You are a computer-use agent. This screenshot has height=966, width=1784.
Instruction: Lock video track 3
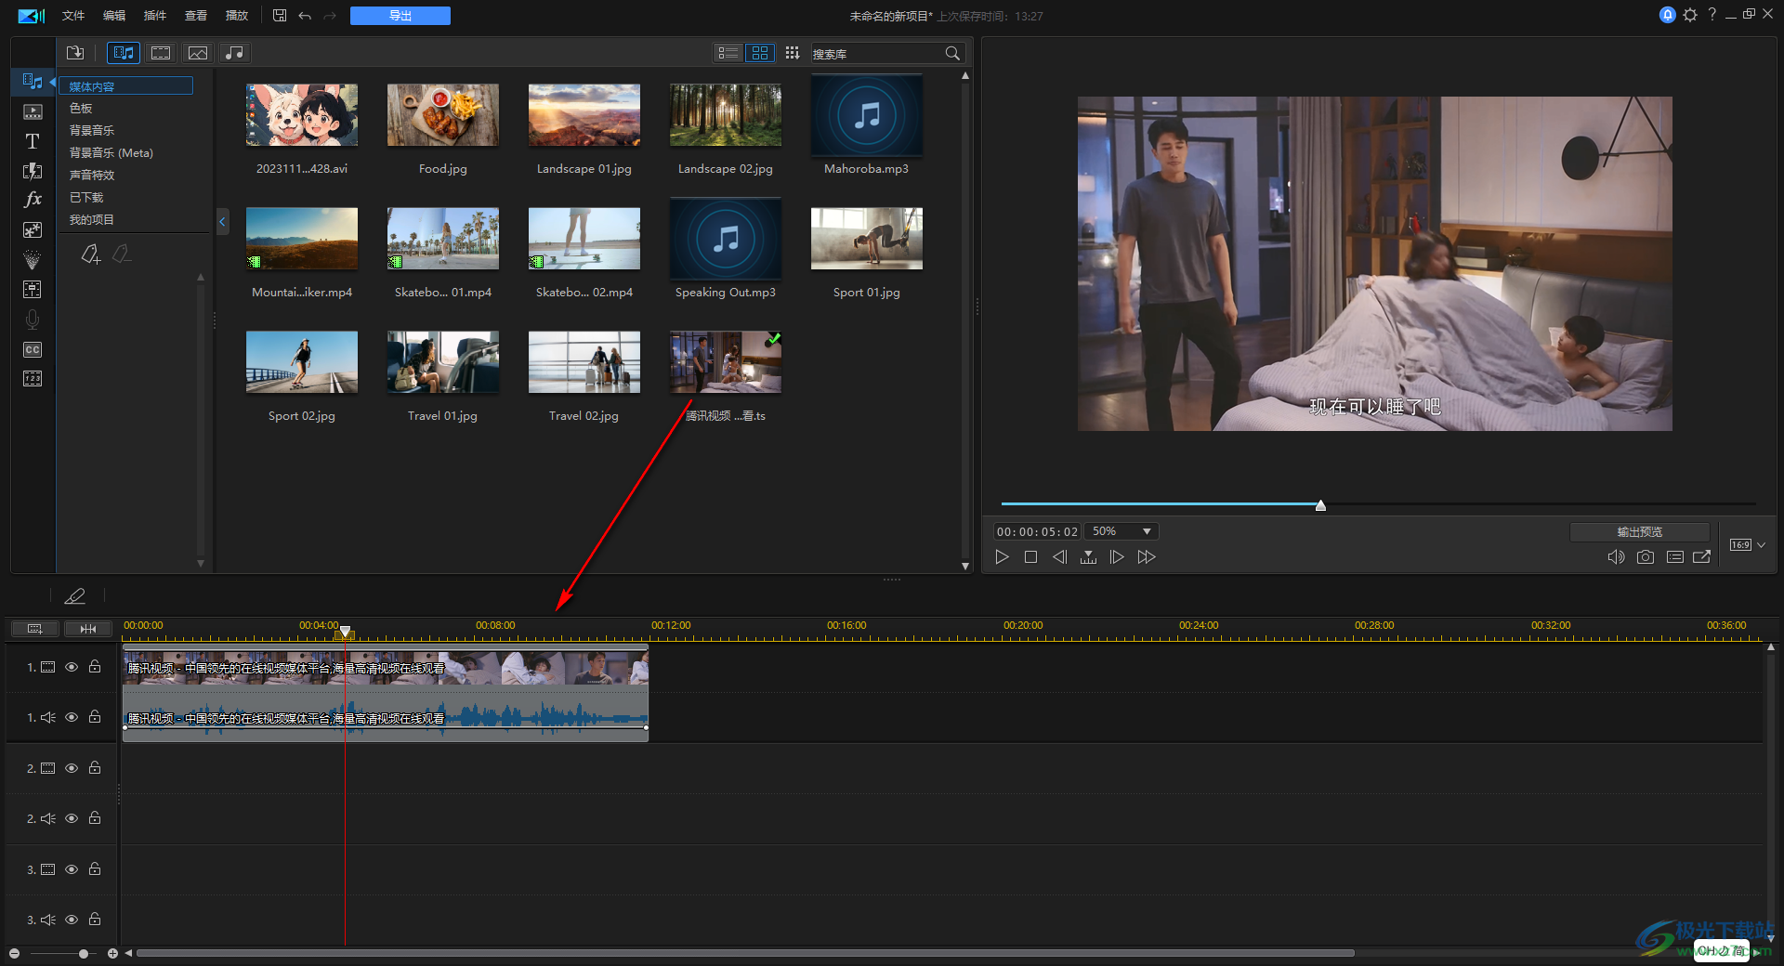click(x=95, y=869)
